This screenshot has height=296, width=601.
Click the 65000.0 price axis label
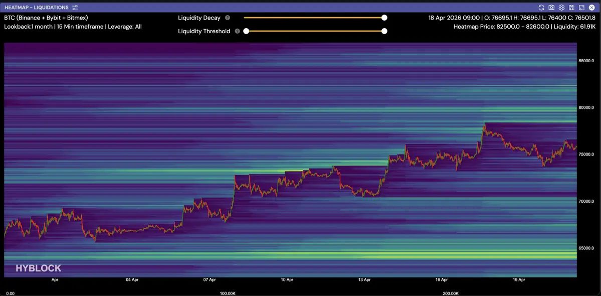point(586,248)
